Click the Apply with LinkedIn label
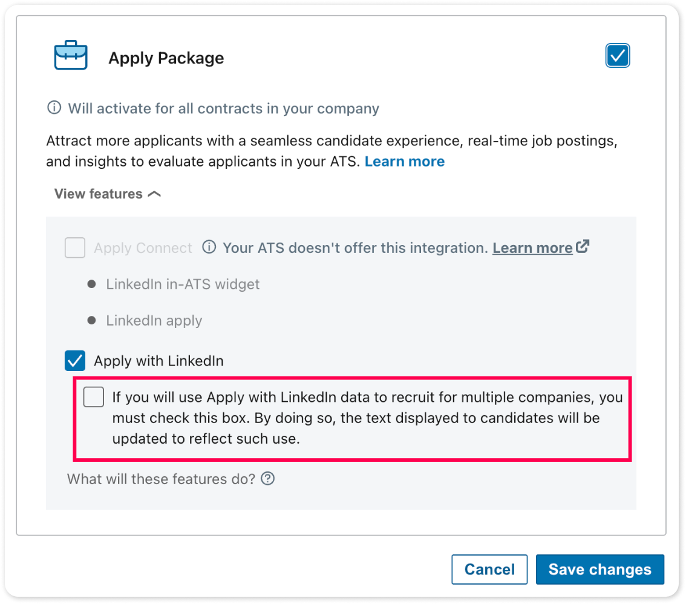686x604 pixels. [x=159, y=361]
